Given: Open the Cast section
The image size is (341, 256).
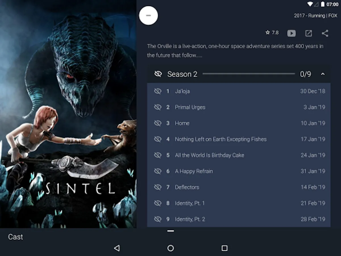Looking at the screenshot, I should (x=16, y=237).
